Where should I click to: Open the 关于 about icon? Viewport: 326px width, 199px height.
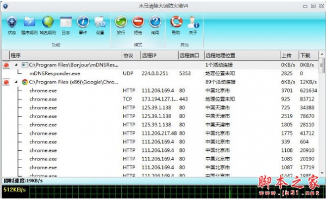[193, 22]
